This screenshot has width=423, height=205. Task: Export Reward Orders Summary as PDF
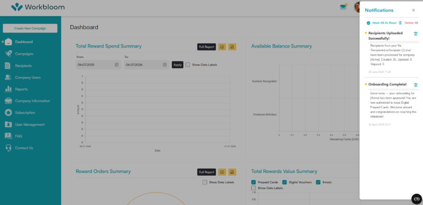(x=232, y=172)
